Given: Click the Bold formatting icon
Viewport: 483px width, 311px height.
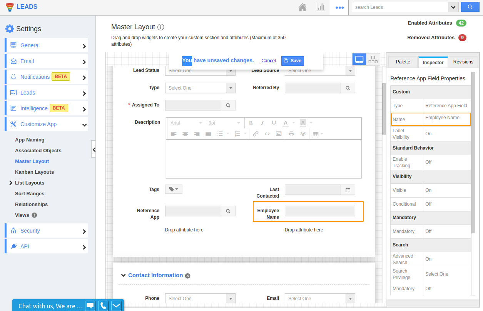Looking at the screenshot, I should [251, 123].
